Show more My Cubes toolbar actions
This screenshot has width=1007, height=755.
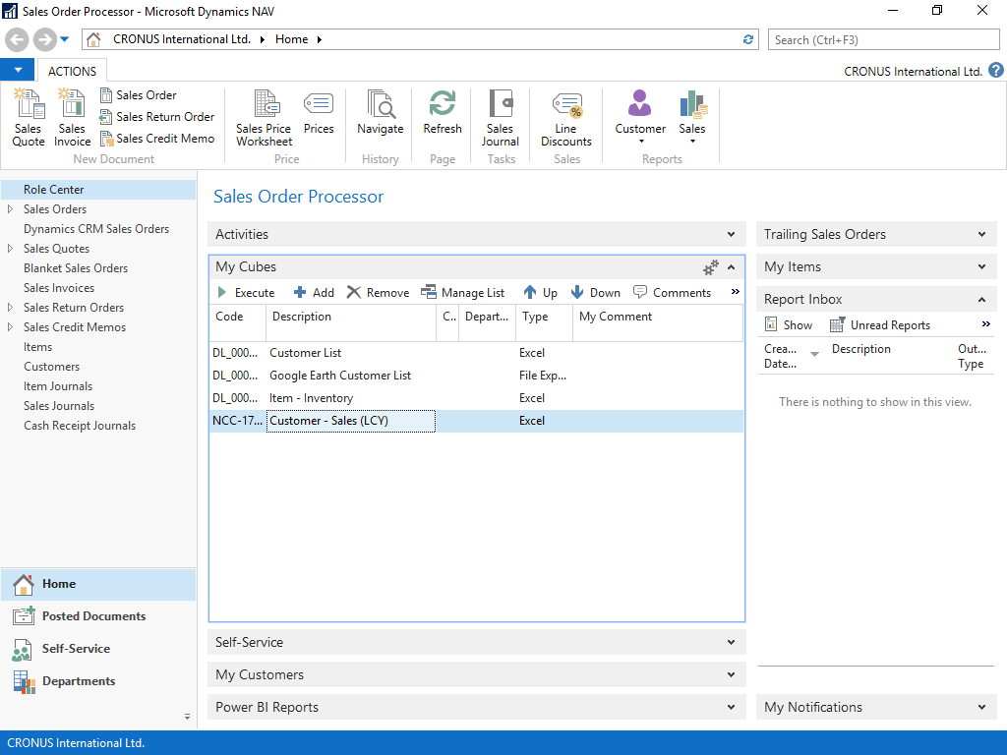click(x=736, y=292)
